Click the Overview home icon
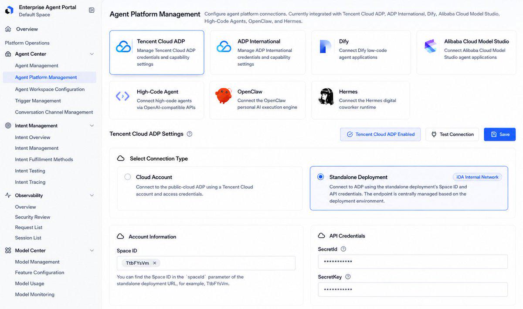Screen dimensions: 523x309 (x=8, y=29)
